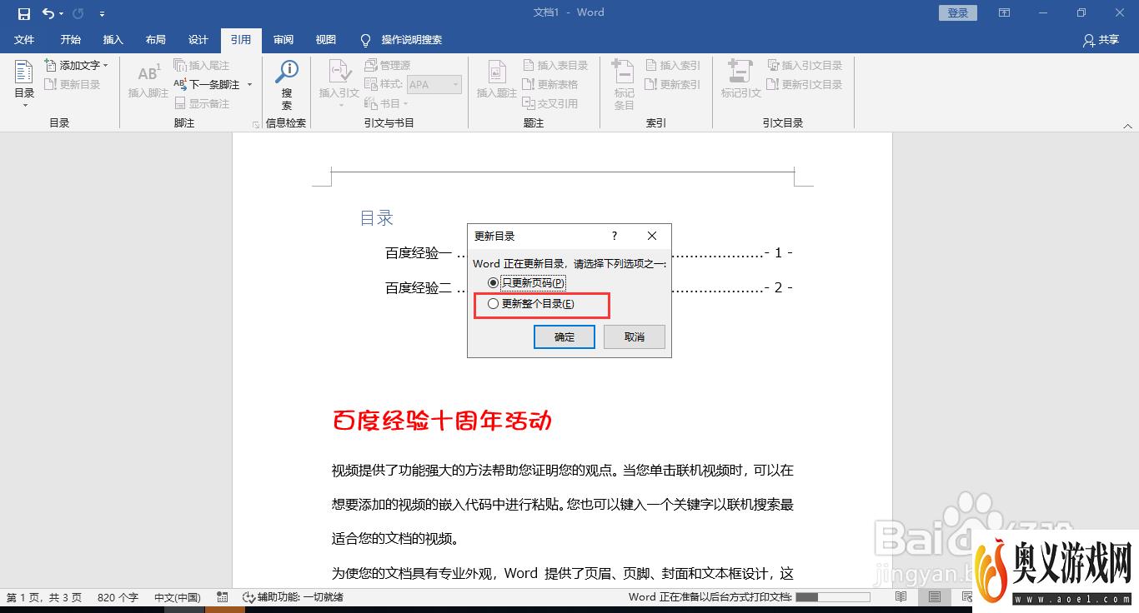The width and height of the screenshot is (1139, 613).
Task: Switch to the 插入 tab
Action: 113,39
